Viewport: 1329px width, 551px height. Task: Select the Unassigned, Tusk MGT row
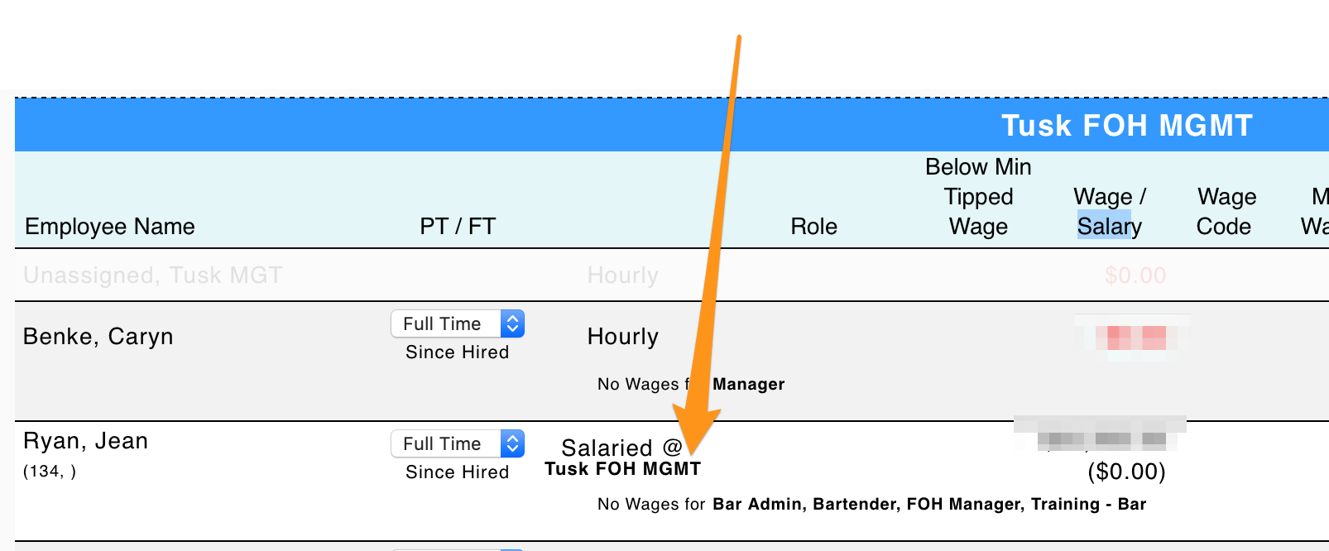click(x=672, y=275)
